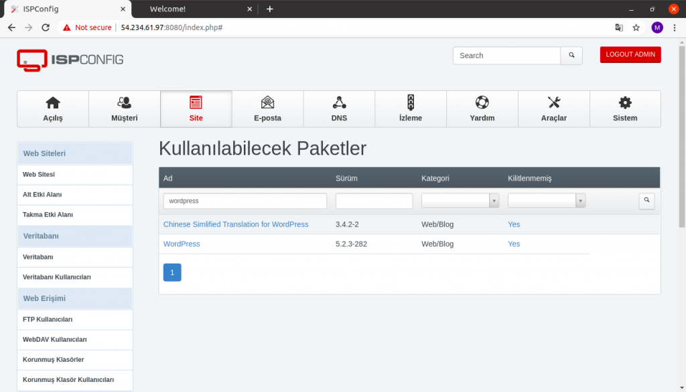Screen dimensions: 686x392
Task: Open the Kilitlenmemiş filter dropdown
Action: 547,201
